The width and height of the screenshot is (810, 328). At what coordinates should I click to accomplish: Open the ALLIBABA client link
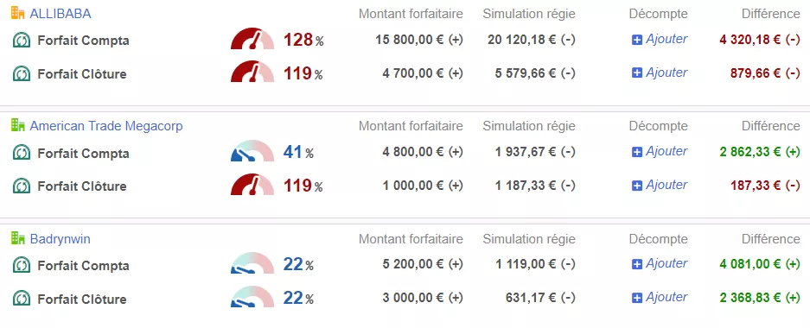(x=61, y=14)
